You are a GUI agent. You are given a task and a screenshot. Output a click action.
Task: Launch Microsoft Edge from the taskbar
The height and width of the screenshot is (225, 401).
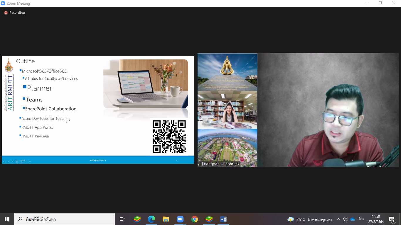[151, 219]
